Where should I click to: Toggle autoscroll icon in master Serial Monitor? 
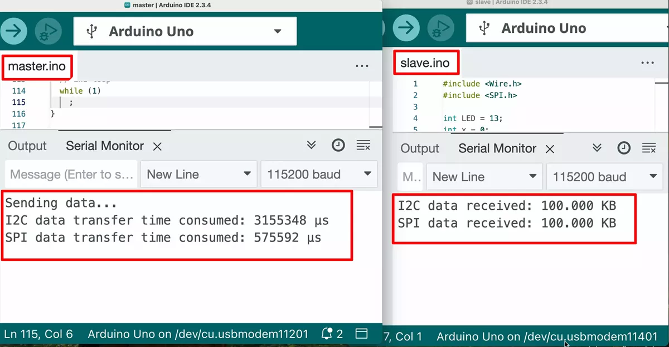tap(312, 146)
